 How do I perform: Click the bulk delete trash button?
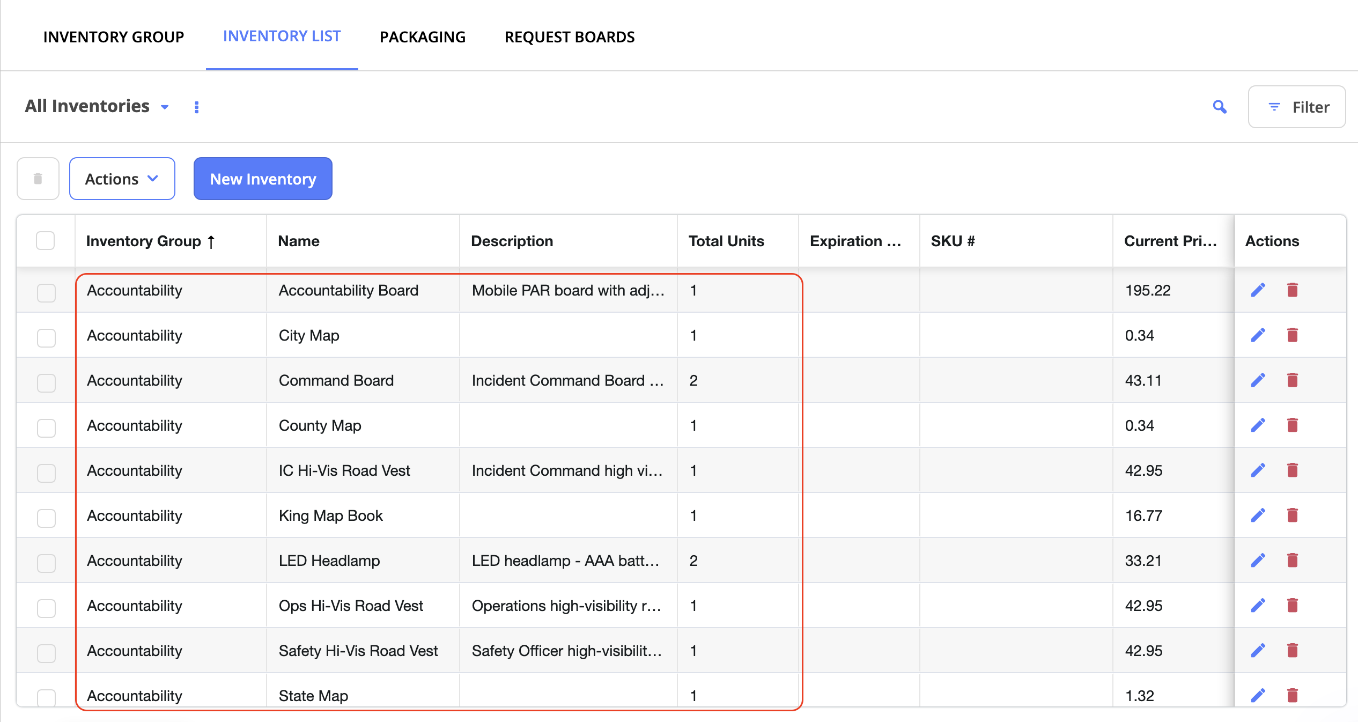(38, 179)
